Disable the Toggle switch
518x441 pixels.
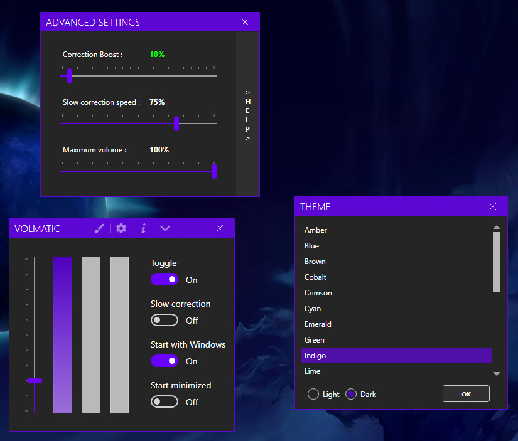click(x=165, y=279)
